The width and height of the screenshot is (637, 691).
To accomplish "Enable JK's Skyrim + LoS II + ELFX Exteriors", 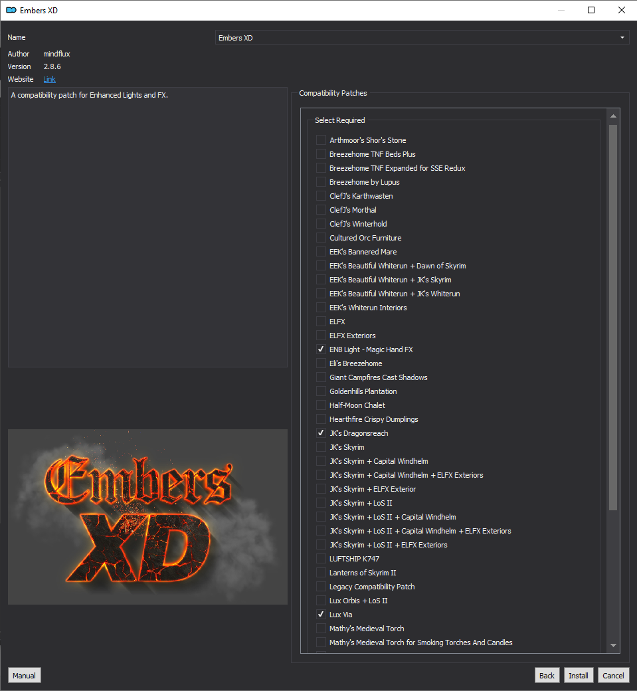I will coord(321,545).
